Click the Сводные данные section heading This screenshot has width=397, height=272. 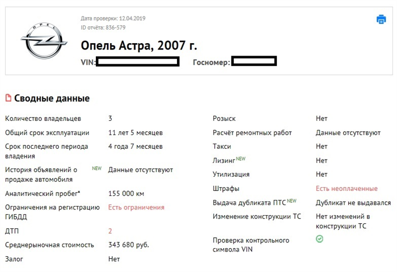[x=52, y=98]
